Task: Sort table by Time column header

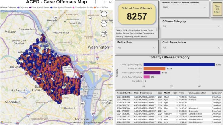Action: click(x=181, y=93)
